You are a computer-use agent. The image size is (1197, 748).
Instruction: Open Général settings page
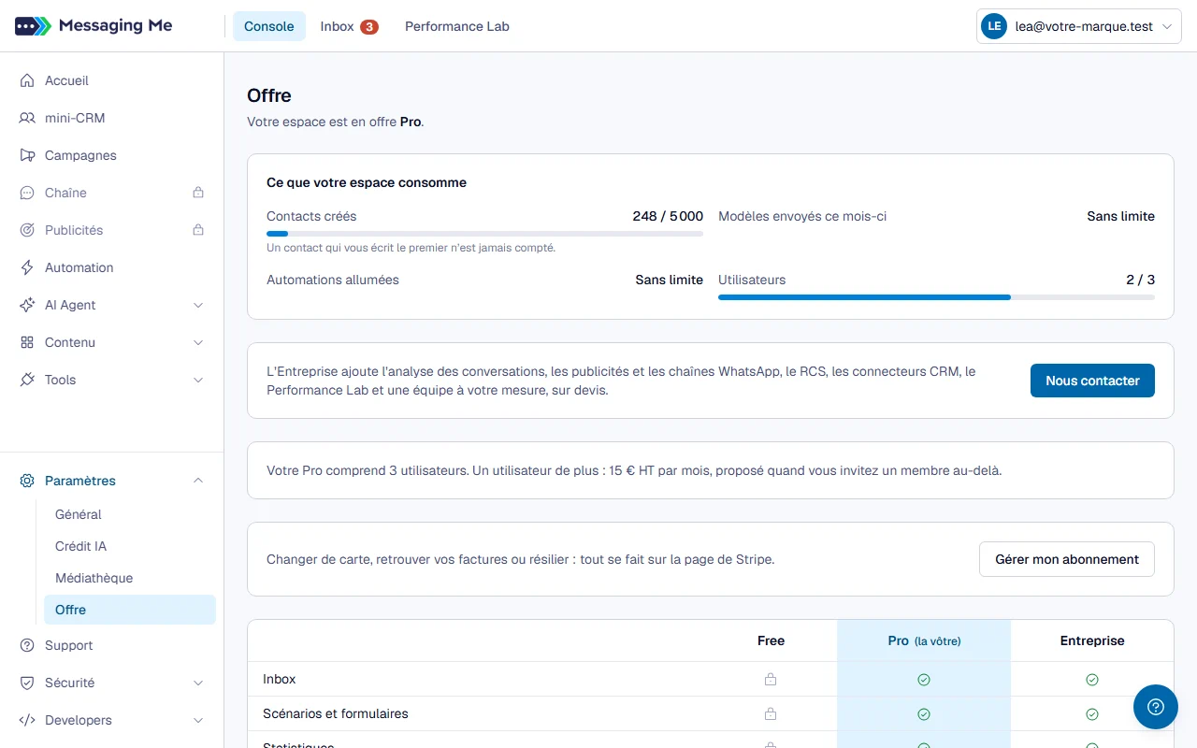130,514
